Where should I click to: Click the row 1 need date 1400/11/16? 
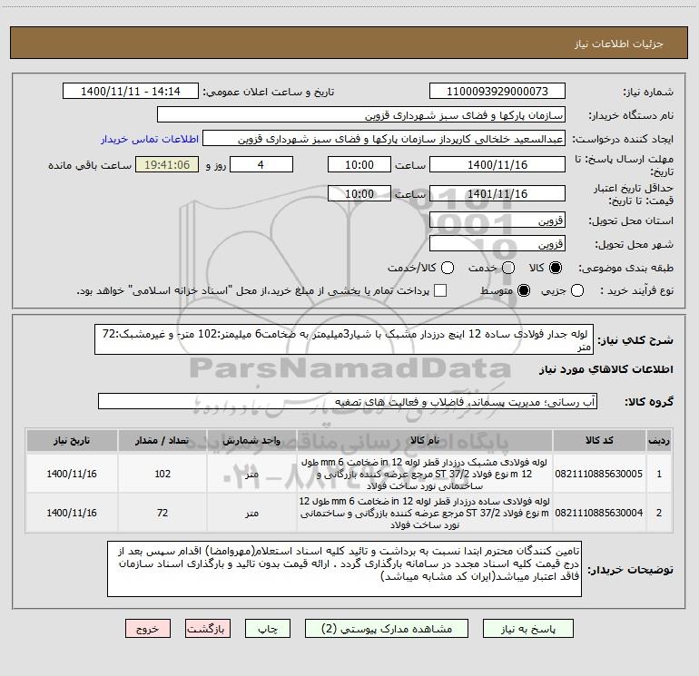[72, 474]
